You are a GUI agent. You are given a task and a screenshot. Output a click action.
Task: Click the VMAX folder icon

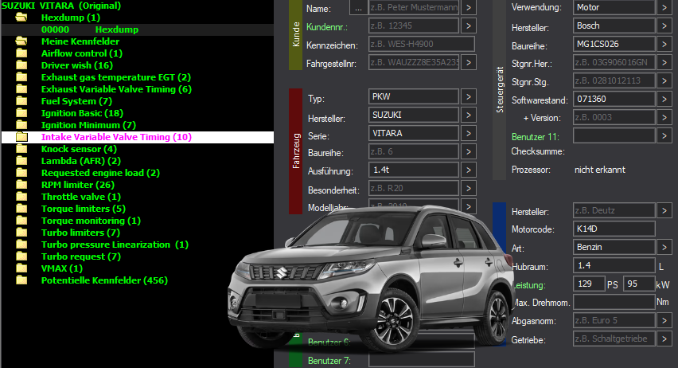pyautogui.click(x=21, y=268)
